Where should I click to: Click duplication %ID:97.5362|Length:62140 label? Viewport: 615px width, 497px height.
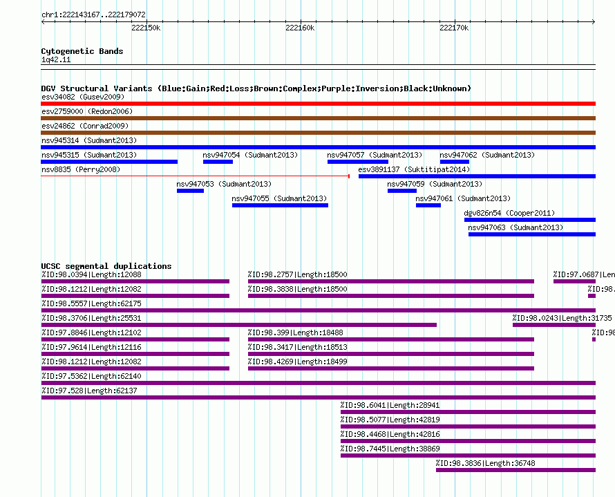(91, 376)
